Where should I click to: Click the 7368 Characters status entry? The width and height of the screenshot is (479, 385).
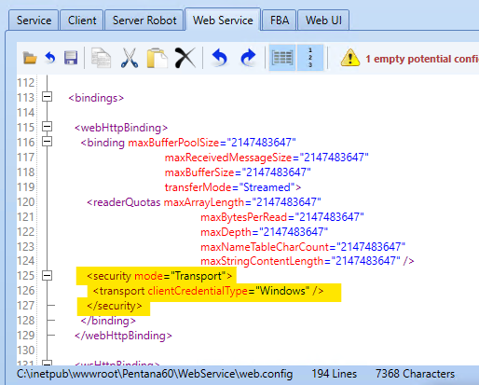[415, 374]
